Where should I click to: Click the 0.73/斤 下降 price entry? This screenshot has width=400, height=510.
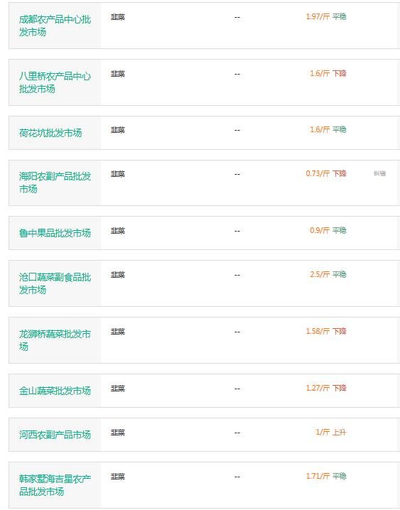point(326,174)
